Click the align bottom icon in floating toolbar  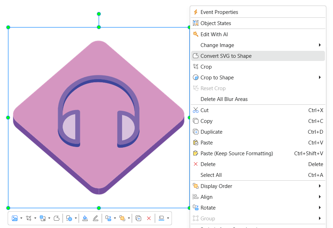(x=161, y=218)
